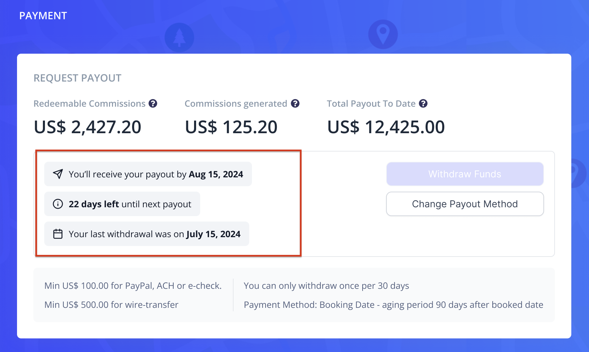Image resolution: width=589 pixels, height=352 pixels.
Task: Click the tree pin icon in header
Action: pyautogui.click(x=179, y=37)
